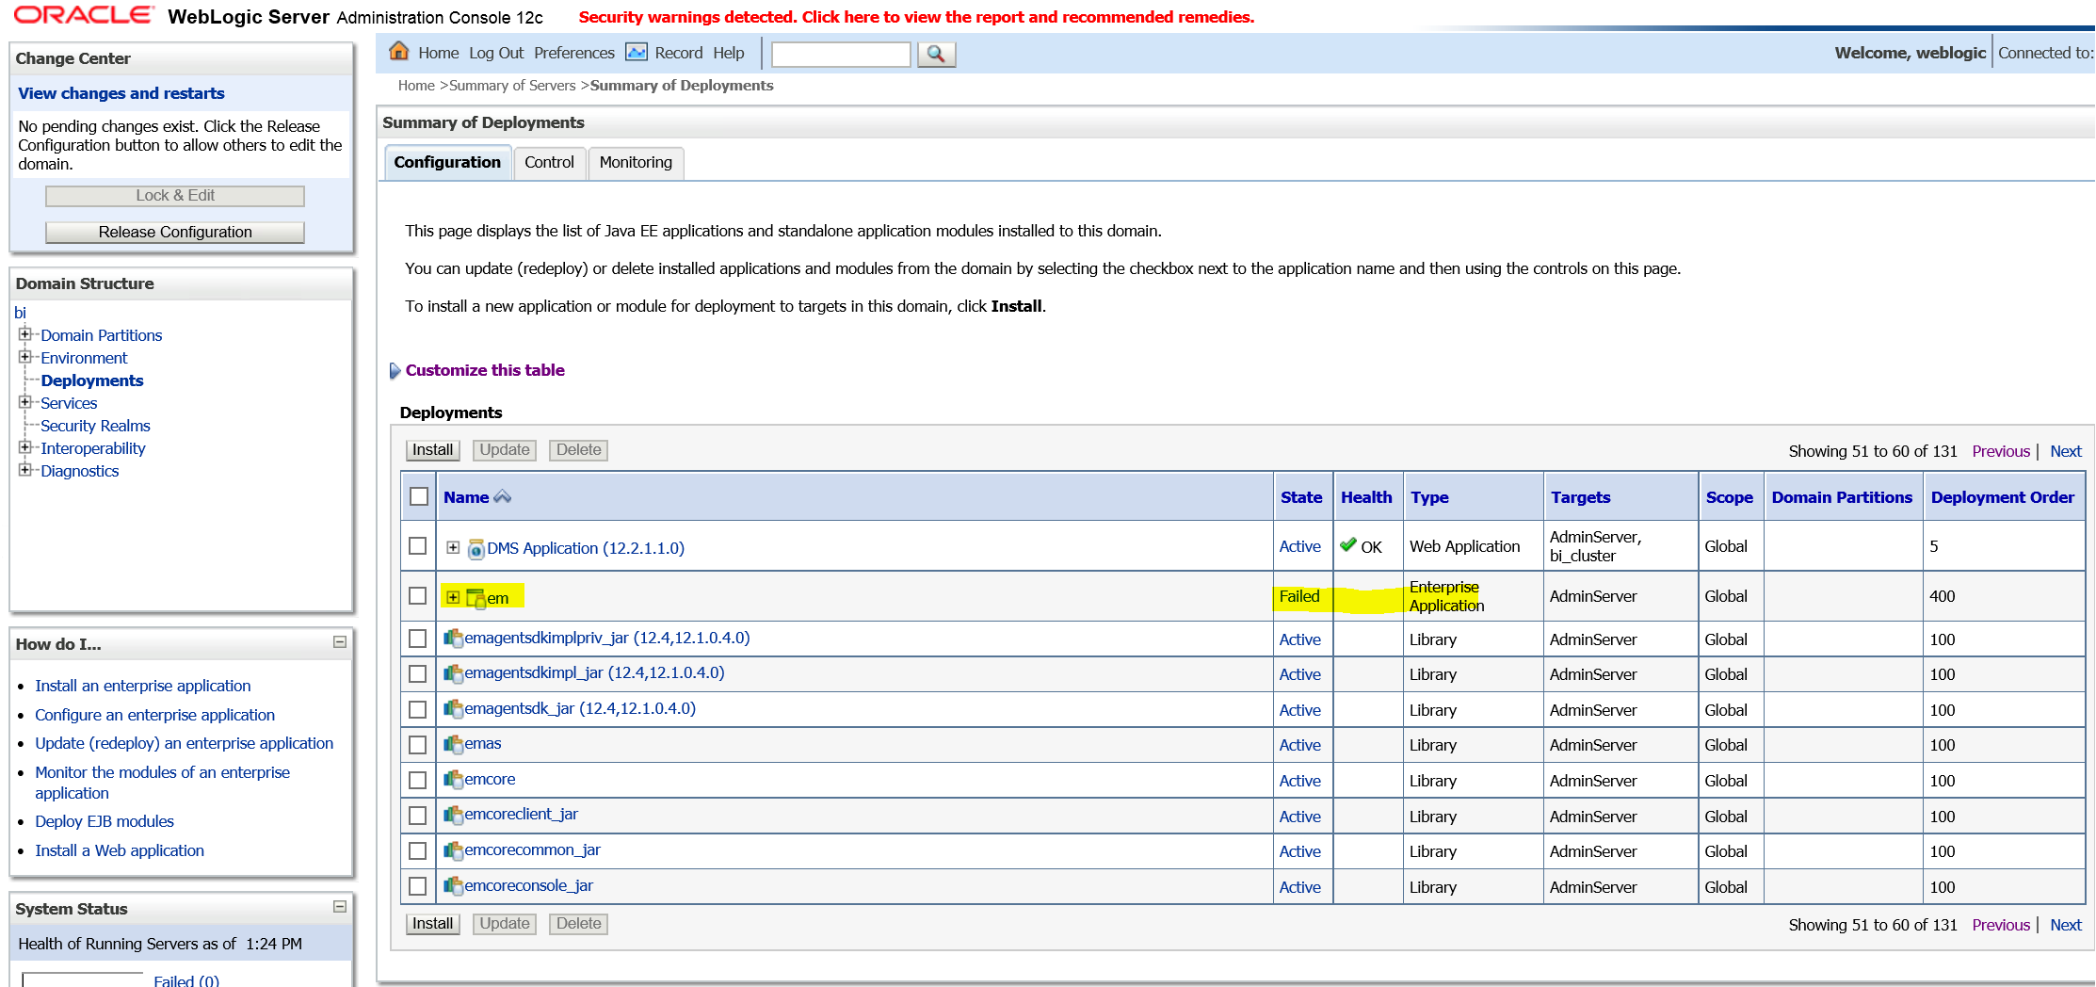Switch to the Control tab
The height and width of the screenshot is (987, 2096).
(x=549, y=162)
